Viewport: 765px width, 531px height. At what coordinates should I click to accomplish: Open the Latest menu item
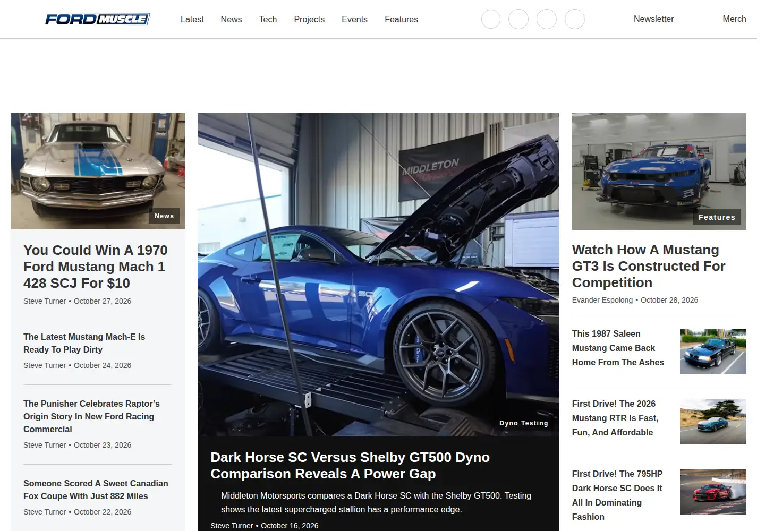(192, 19)
